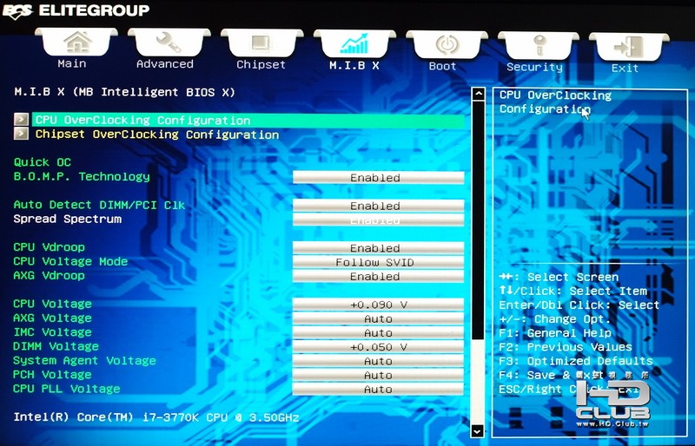The height and width of the screenshot is (446, 695).
Task: Click the ECS ELITEGROUP logo
Action: [x=76, y=10]
